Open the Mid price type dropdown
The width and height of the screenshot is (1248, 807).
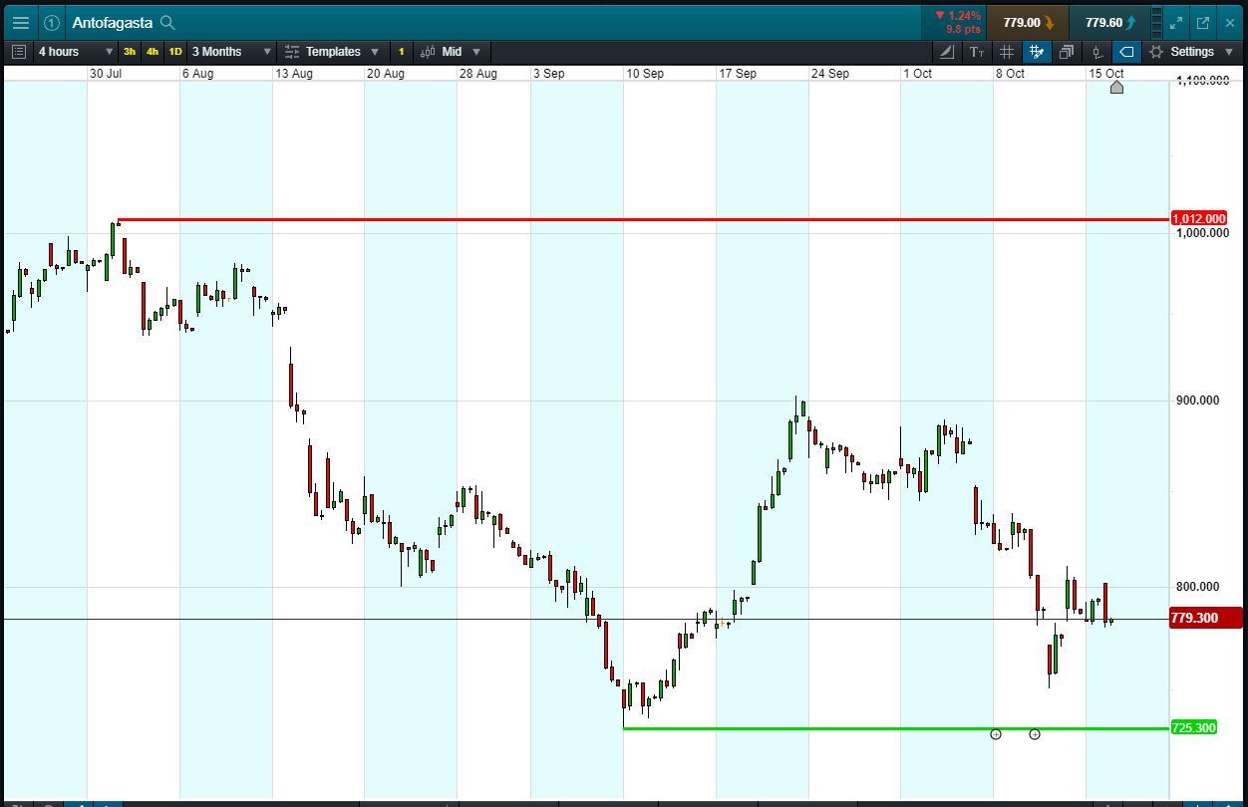click(x=461, y=52)
